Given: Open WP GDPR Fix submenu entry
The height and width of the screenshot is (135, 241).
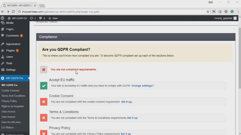Looking at the screenshot, I should pyautogui.click(x=10, y=85).
